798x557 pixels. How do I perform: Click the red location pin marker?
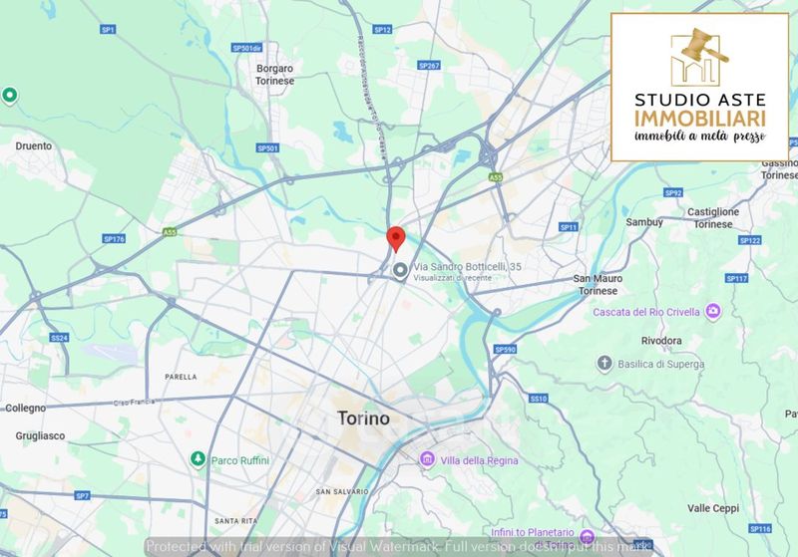(395, 239)
